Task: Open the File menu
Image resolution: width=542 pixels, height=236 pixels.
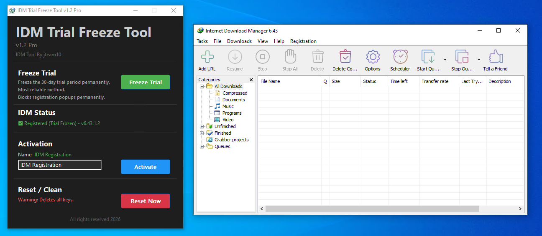Action: pos(217,41)
